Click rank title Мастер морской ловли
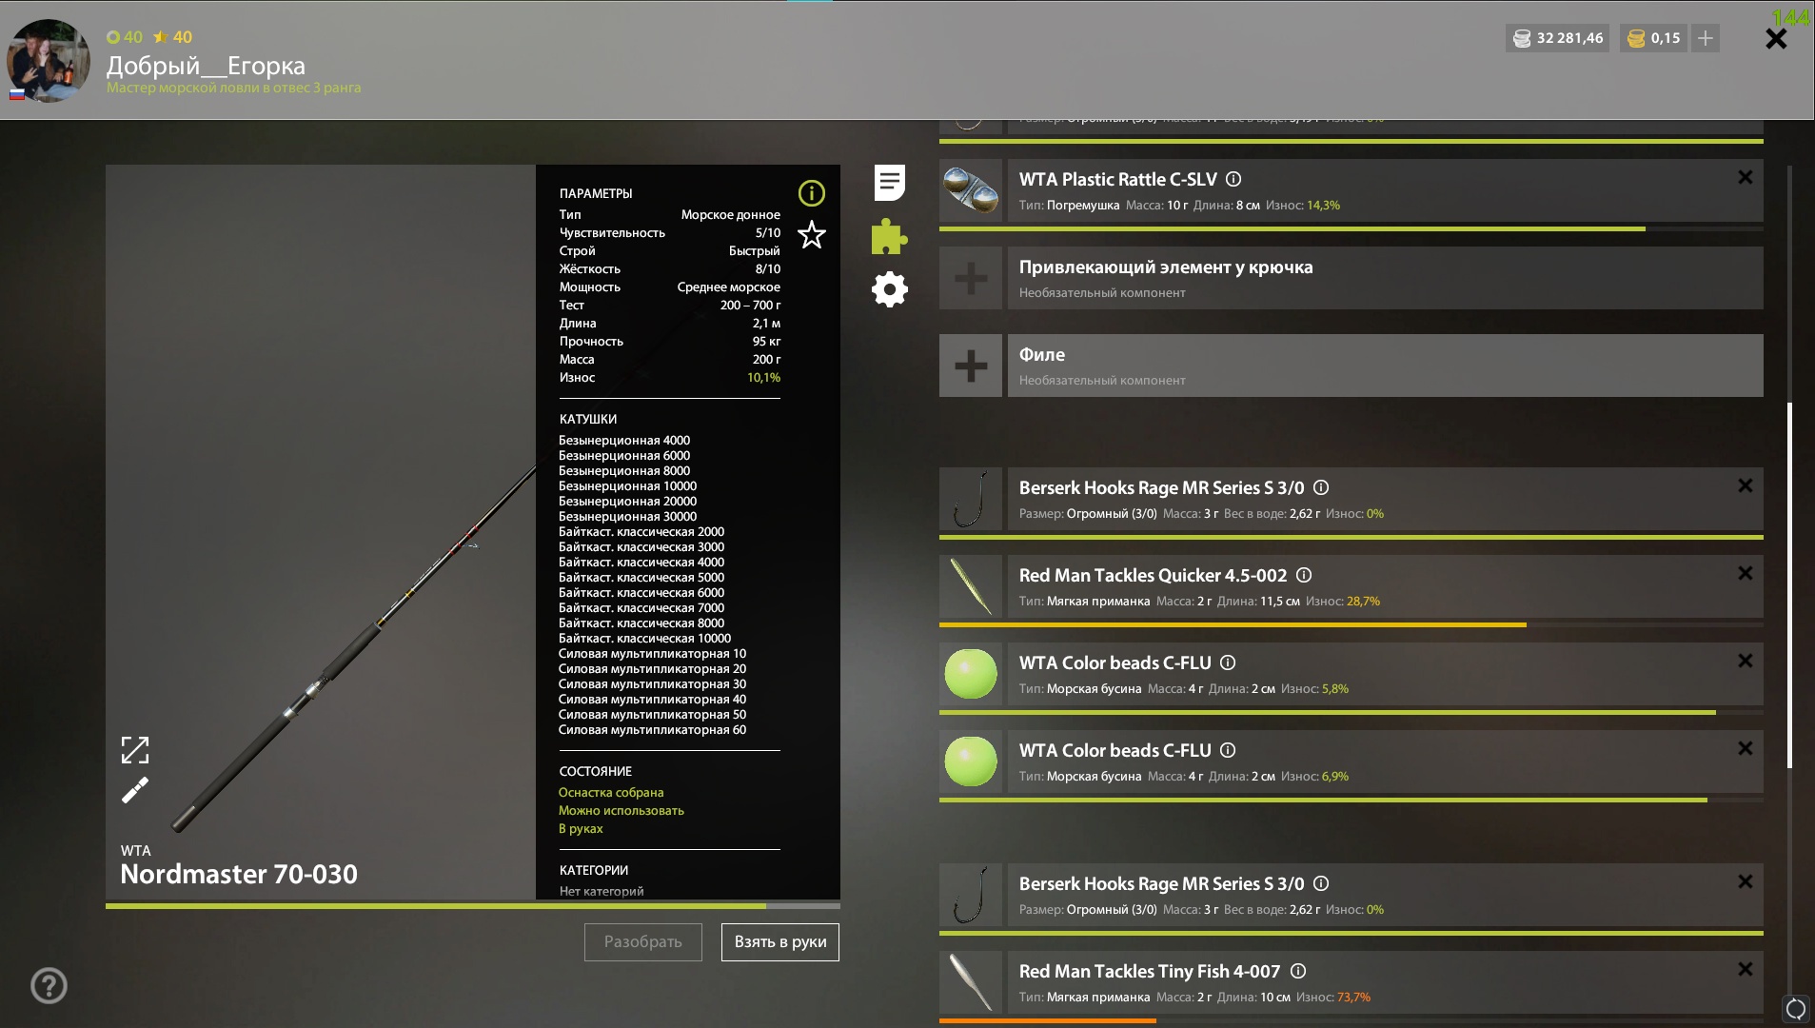This screenshot has height=1028, width=1815. pos(233,88)
